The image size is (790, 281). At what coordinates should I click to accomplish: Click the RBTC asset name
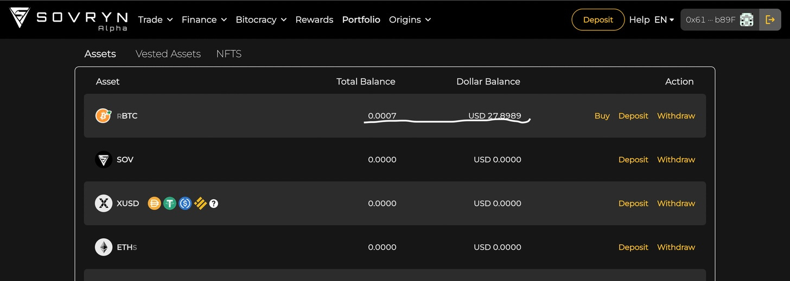pos(127,116)
